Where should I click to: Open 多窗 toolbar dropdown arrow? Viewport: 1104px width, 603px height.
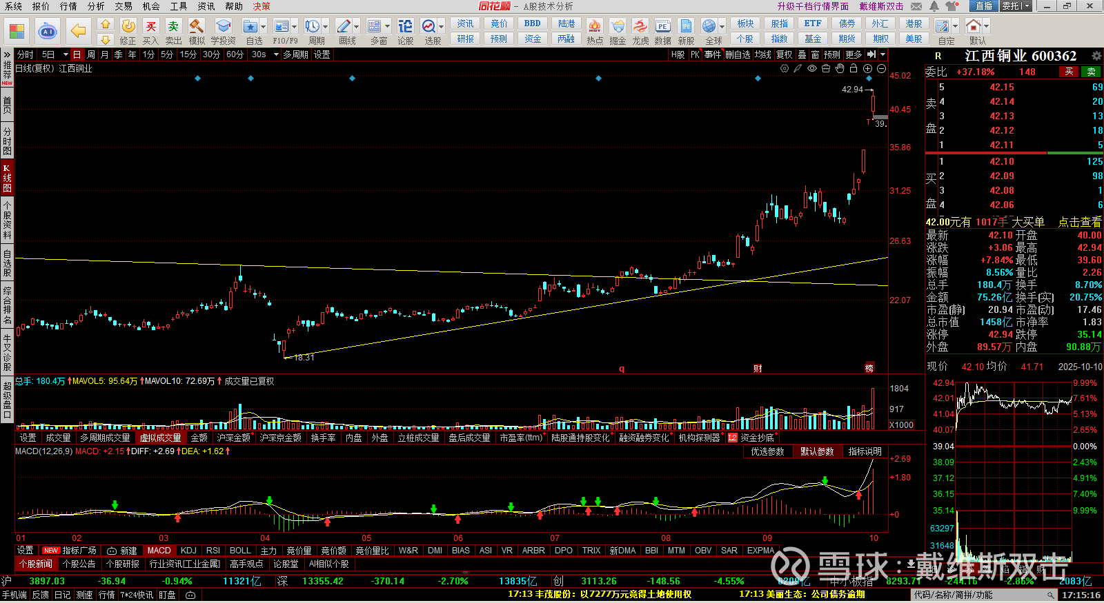(x=387, y=26)
